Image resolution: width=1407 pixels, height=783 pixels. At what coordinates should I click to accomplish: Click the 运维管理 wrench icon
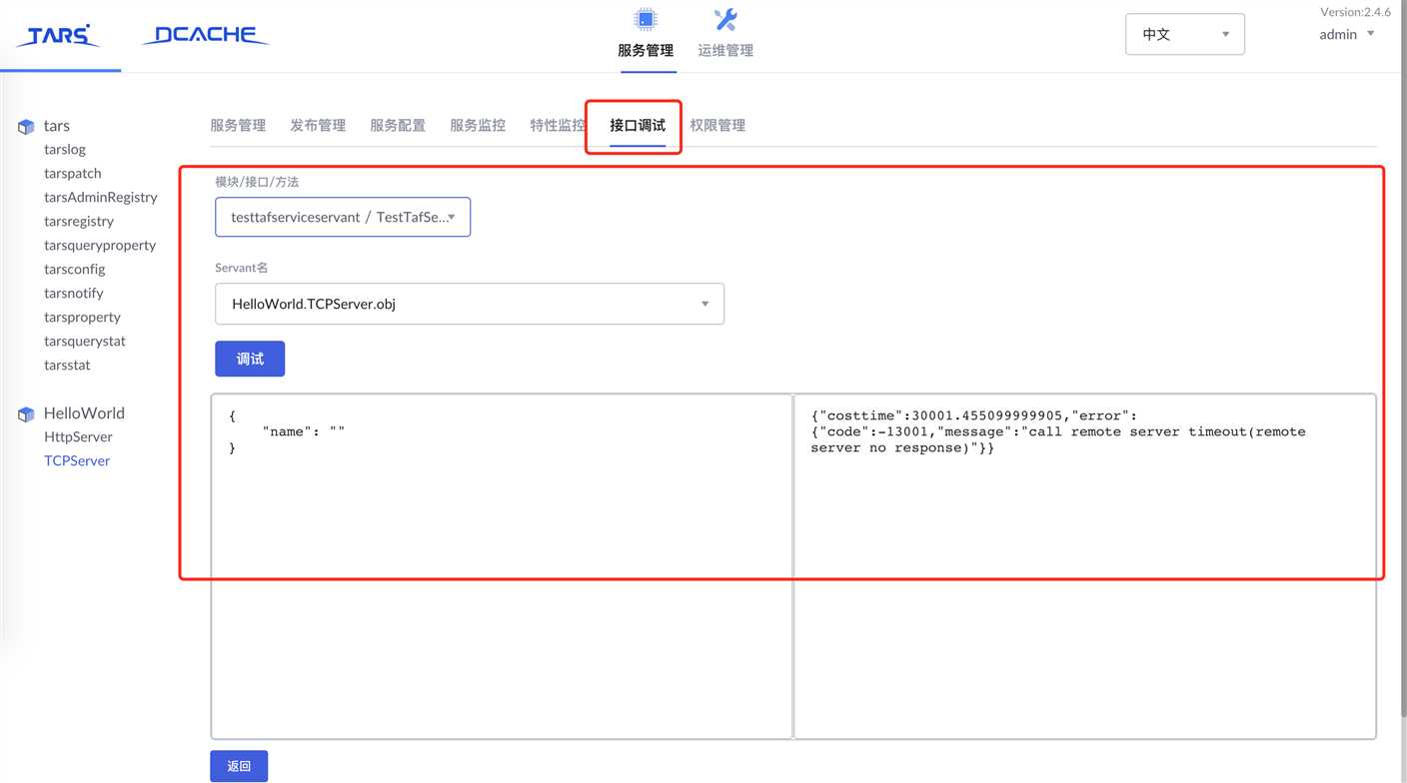725,19
